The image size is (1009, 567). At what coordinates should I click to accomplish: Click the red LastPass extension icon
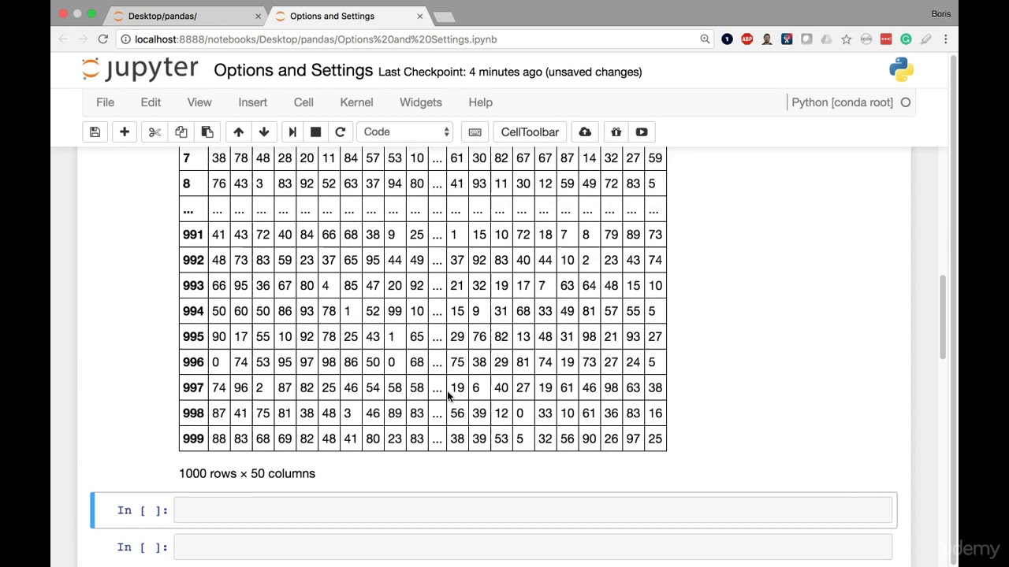click(x=886, y=39)
